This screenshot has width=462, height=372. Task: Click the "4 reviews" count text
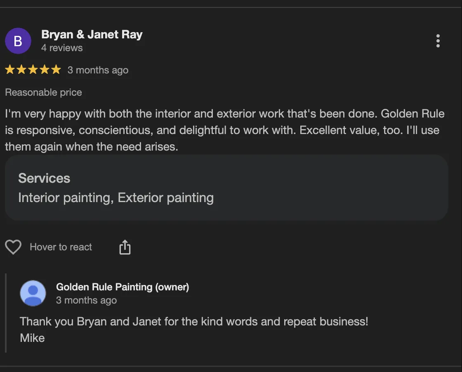coord(62,48)
